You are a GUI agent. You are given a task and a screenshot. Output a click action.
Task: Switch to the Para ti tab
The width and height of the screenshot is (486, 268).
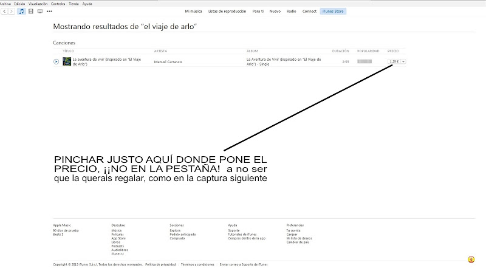pyautogui.click(x=258, y=12)
